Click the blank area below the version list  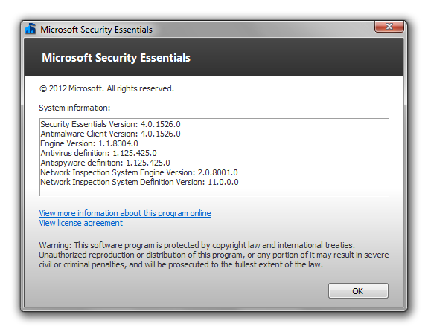click(x=214, y=192)
